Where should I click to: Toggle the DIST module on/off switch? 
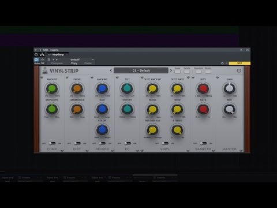(77, 143)
